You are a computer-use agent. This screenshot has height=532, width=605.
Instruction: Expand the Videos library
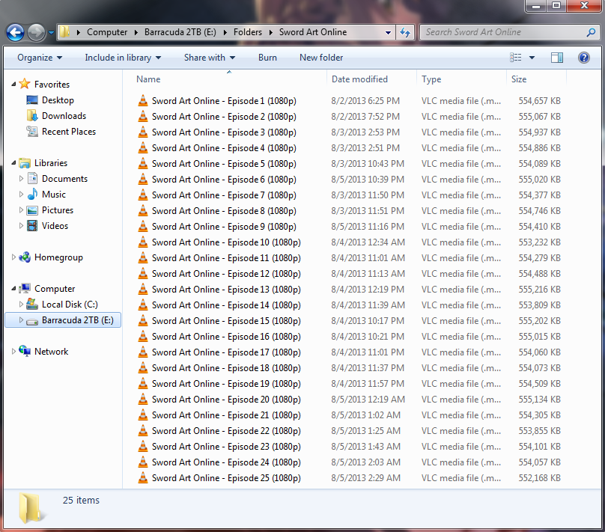click(21, 226)
